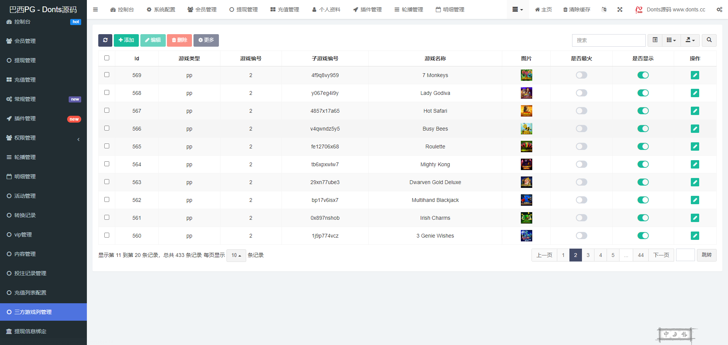This screenshot has height=345, width=728.
Task: Edit the 3 Genie Wishes row pencil icon
Action: [695, 236]
